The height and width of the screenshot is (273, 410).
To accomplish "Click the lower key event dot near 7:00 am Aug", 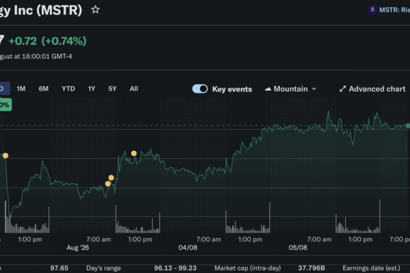I will click(x=108, y=184).
